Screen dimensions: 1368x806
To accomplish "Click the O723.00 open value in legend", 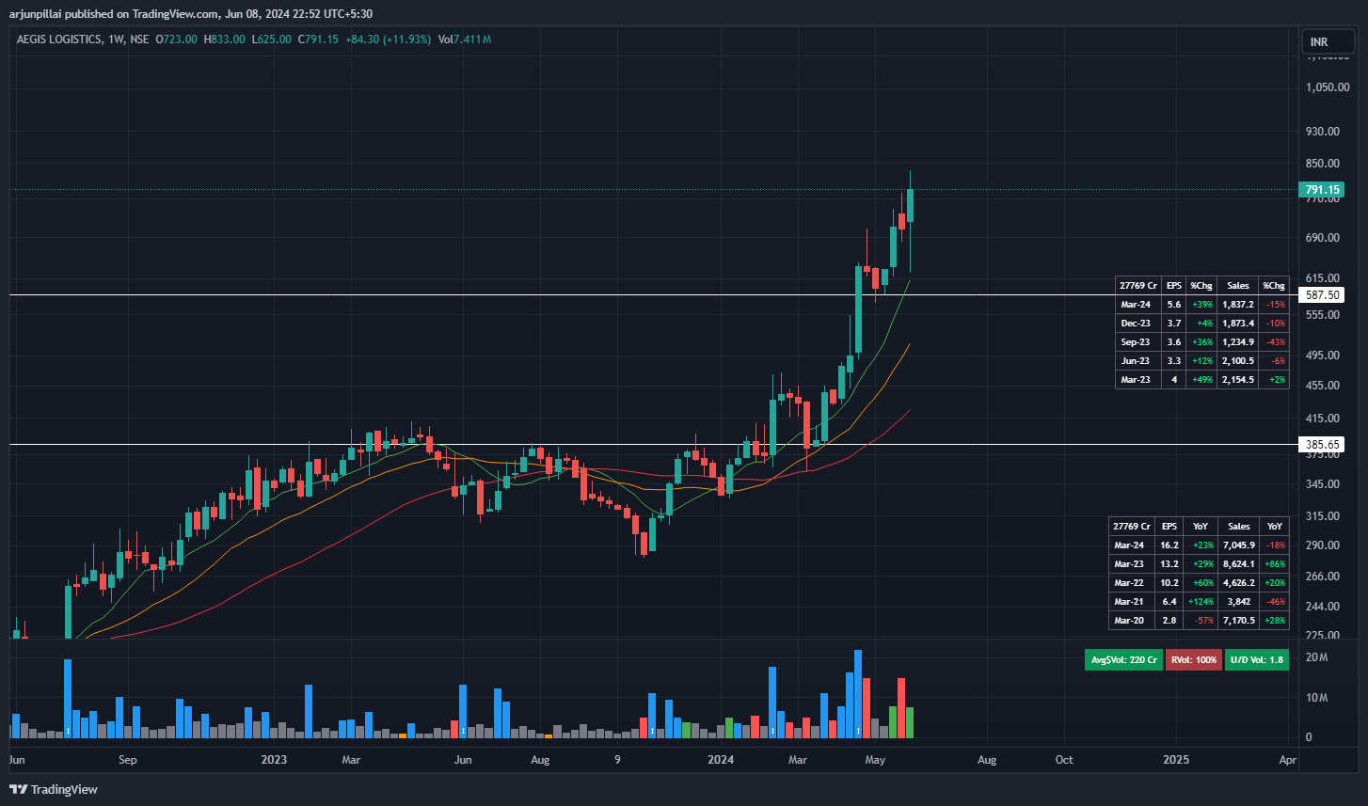I will tap(176, 40).
